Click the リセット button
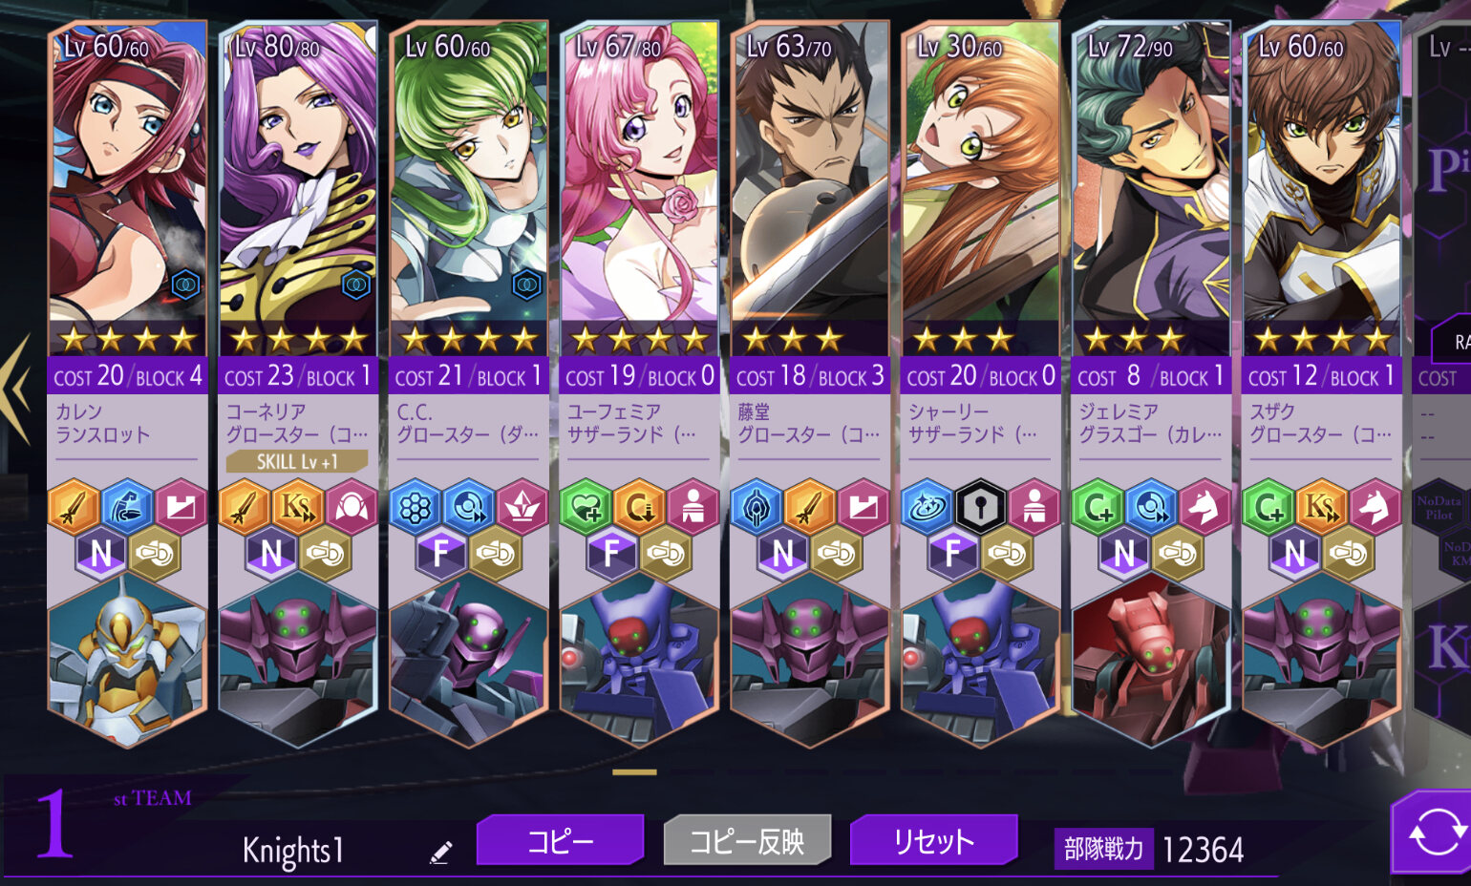Screen dimensions: 1471x886 [x=933, y=841]
